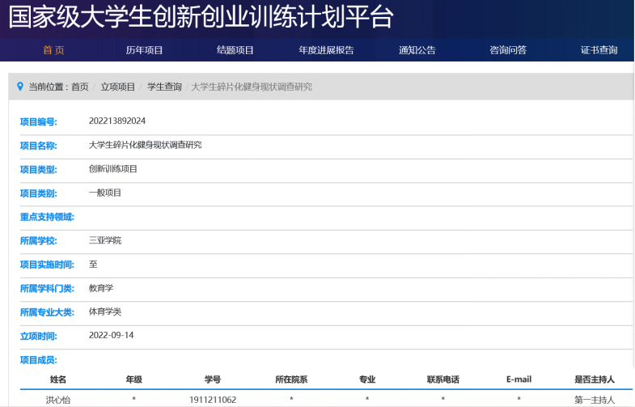Open the 首页 navigation menu item

(53, 50)
